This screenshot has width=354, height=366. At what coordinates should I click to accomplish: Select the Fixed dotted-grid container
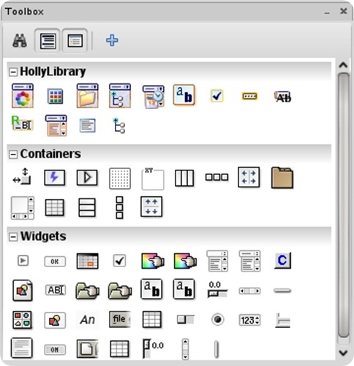(120, 179)
